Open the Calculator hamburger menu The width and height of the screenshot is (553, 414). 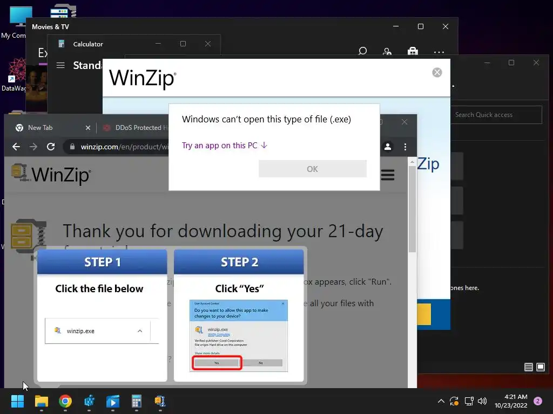point(60,65)
